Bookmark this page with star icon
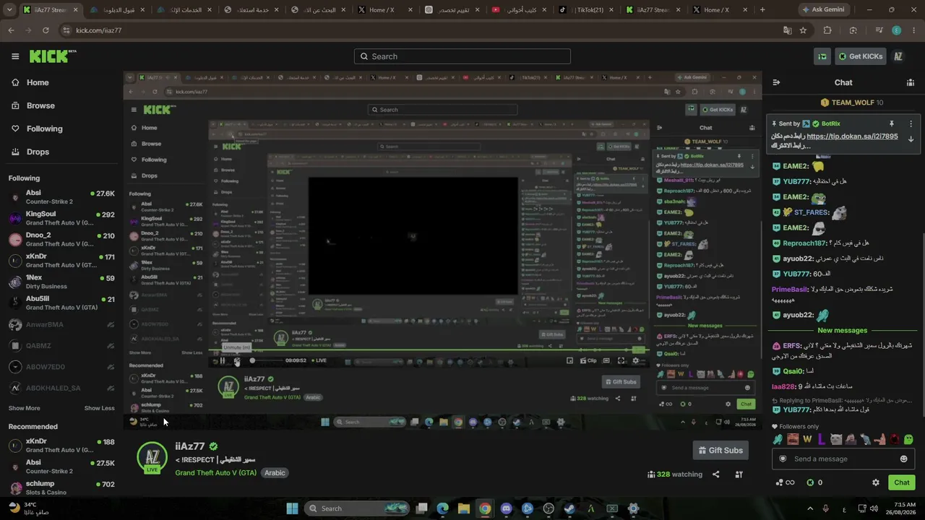 pyautogui.click(x=803, y=30)
